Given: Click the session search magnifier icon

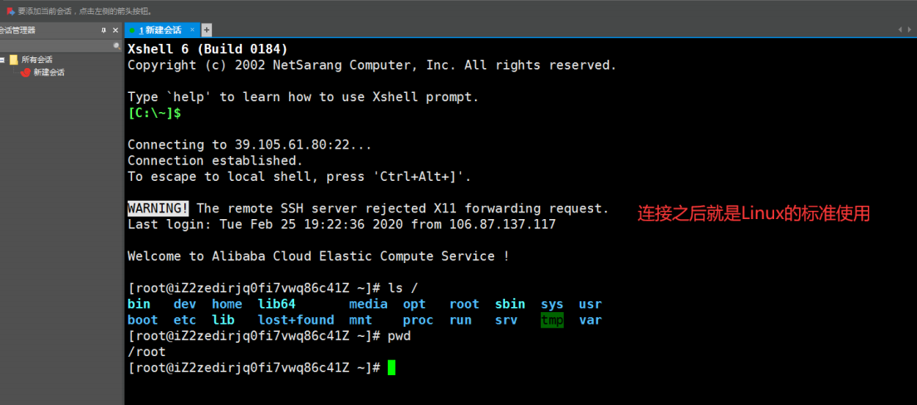Looking at the screenshot, I should (x=116, y=46).
